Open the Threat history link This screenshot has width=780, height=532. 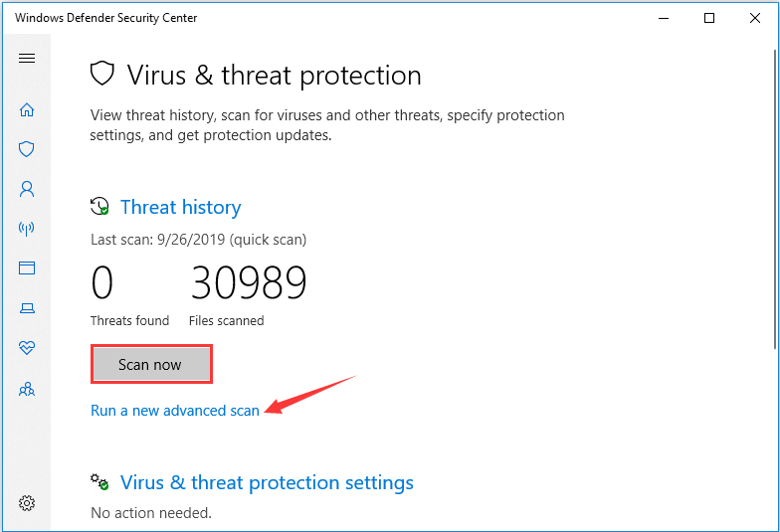click(181, 207)
